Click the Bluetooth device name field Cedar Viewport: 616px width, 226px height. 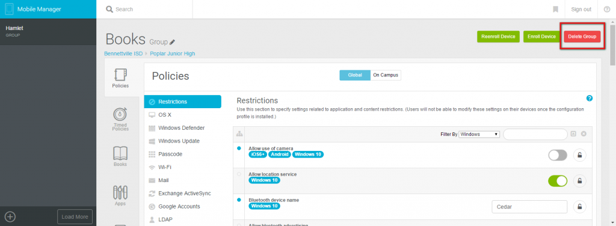click(x=529, y=206)
